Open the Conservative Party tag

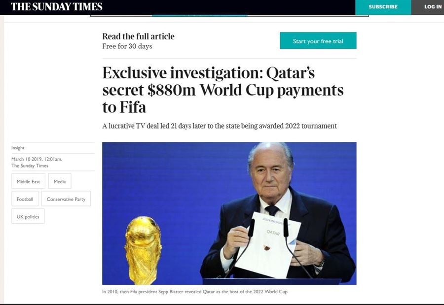pos(66,199)
